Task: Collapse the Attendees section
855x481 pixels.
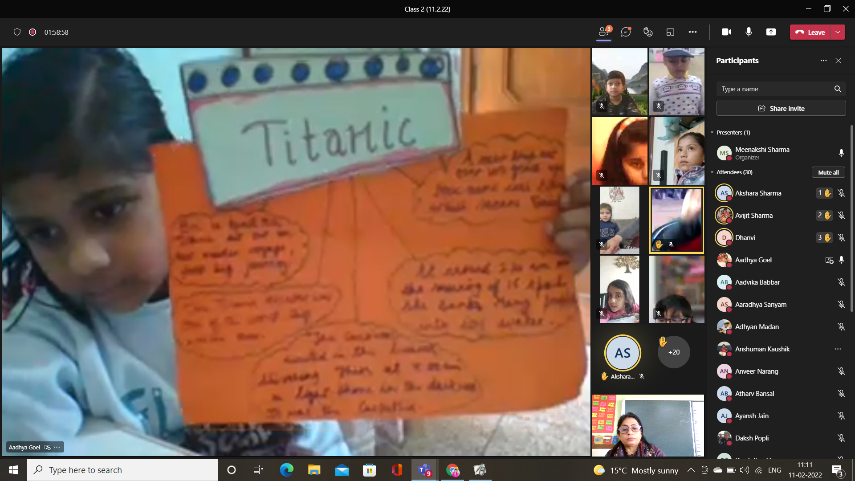Action: (712, 172)
